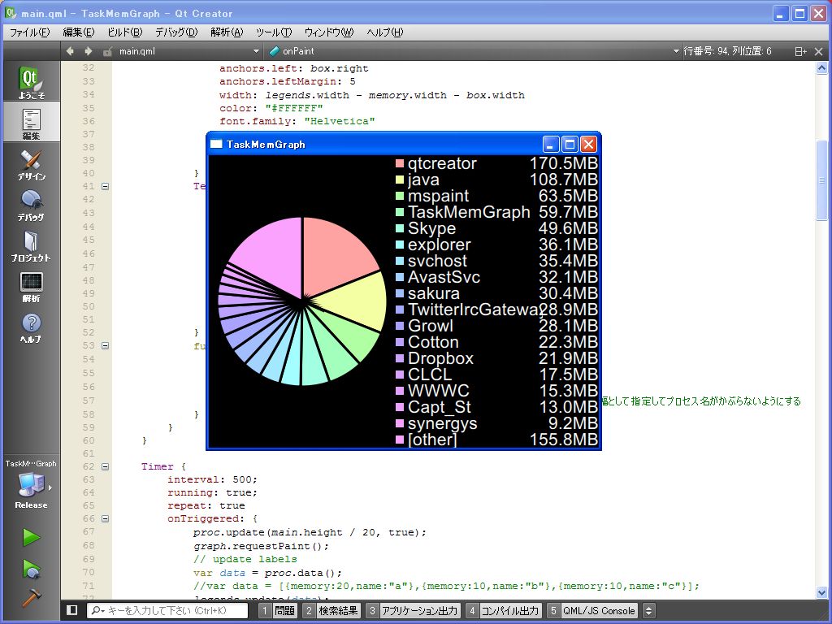The height and width of the screenshot is (624, 832).
Task: Close the main.qml editor document
Action: coord(818,51)
